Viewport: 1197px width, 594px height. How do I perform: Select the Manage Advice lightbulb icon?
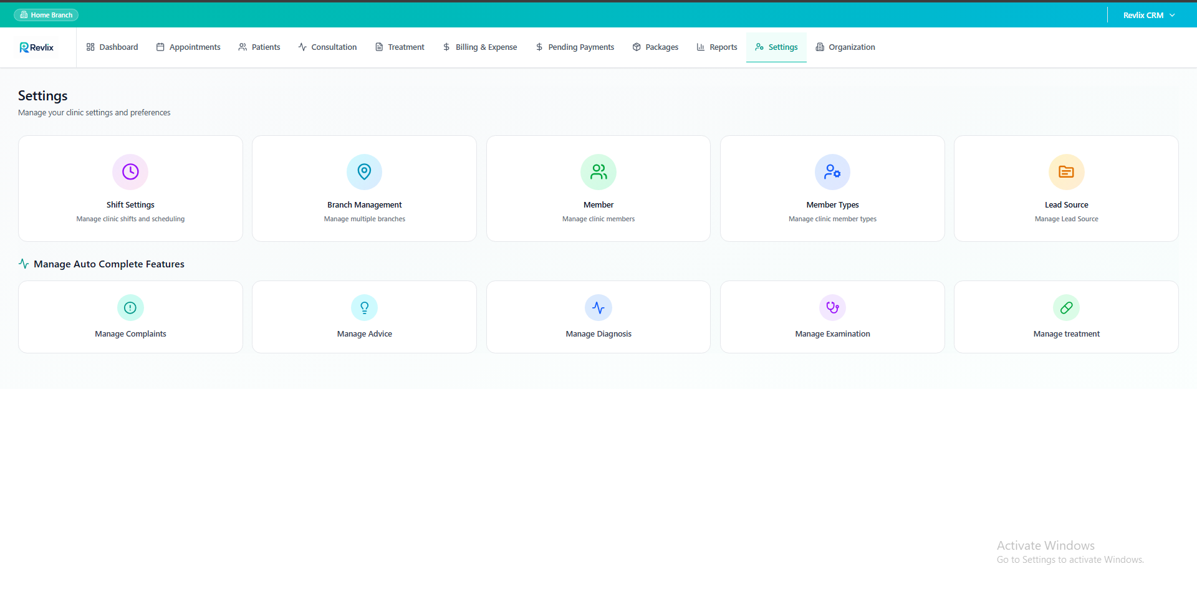[364, 307]
